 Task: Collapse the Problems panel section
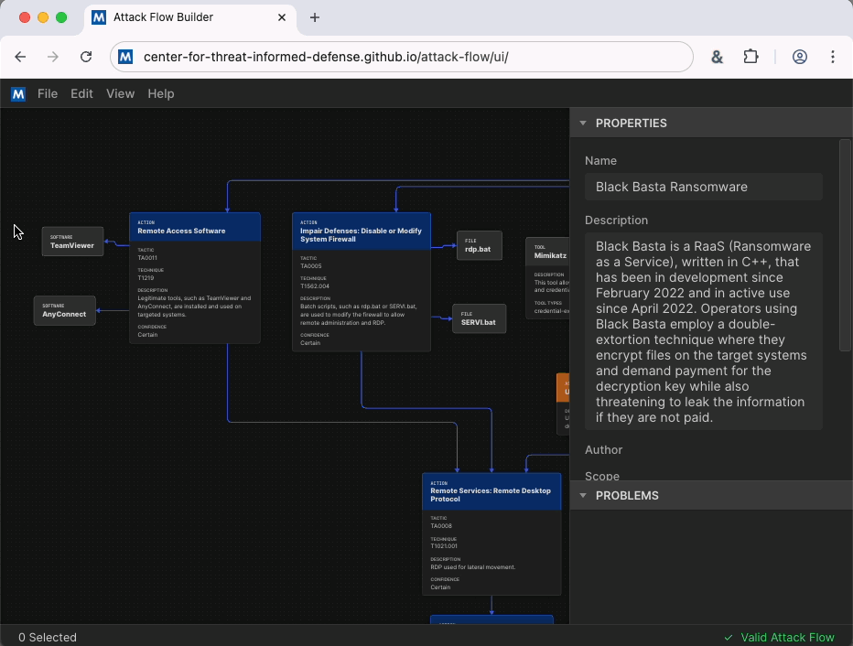click(583, 495)
